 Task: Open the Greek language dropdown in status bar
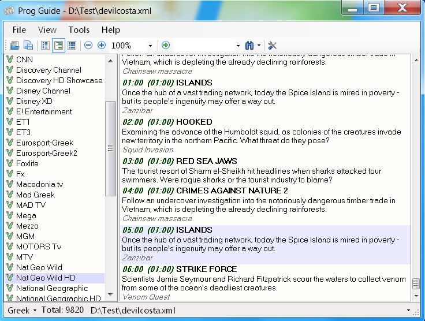coord(22,311)
